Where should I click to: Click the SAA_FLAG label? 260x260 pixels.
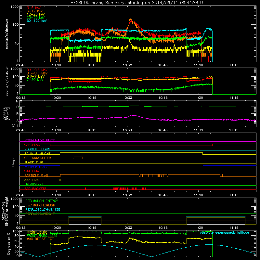[32, 171]
